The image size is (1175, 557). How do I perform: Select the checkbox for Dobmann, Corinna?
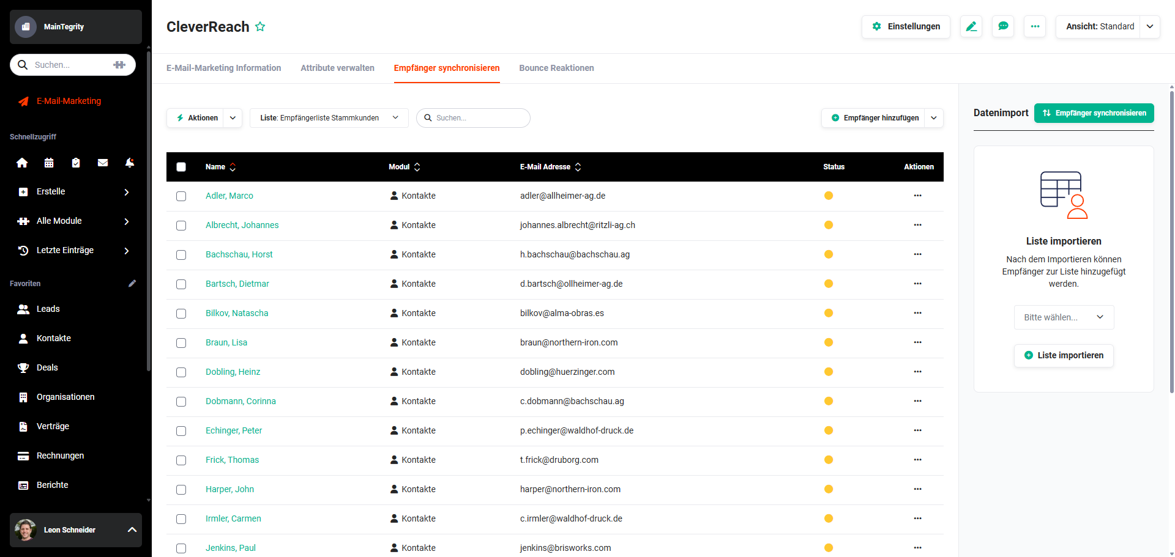click(181, 402)
